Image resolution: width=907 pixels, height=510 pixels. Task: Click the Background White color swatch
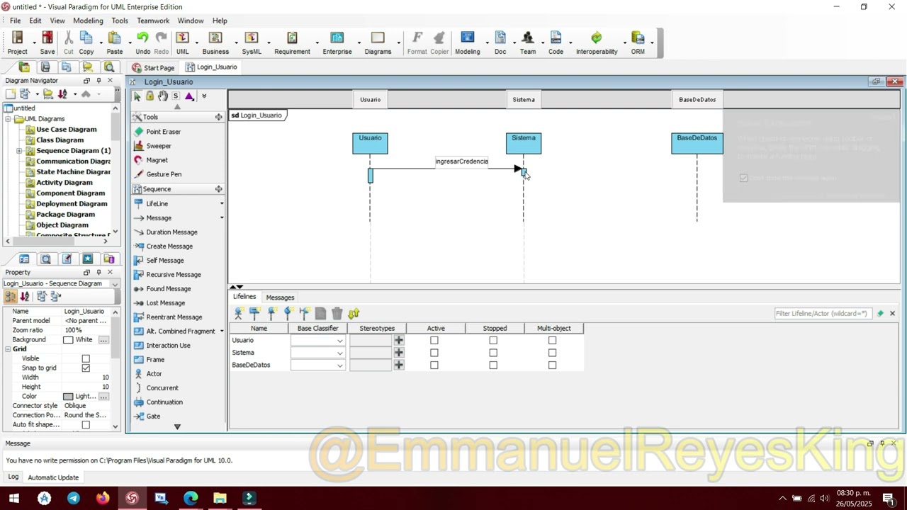(x=68, y=340)
